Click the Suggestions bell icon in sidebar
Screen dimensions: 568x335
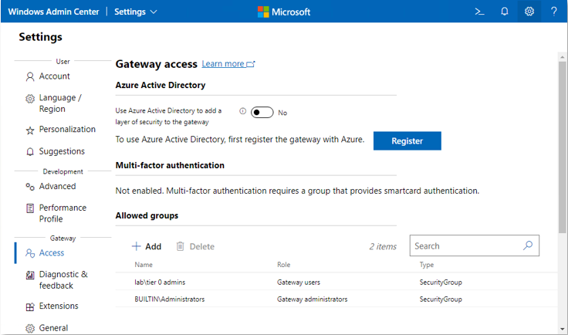[30, 152]
